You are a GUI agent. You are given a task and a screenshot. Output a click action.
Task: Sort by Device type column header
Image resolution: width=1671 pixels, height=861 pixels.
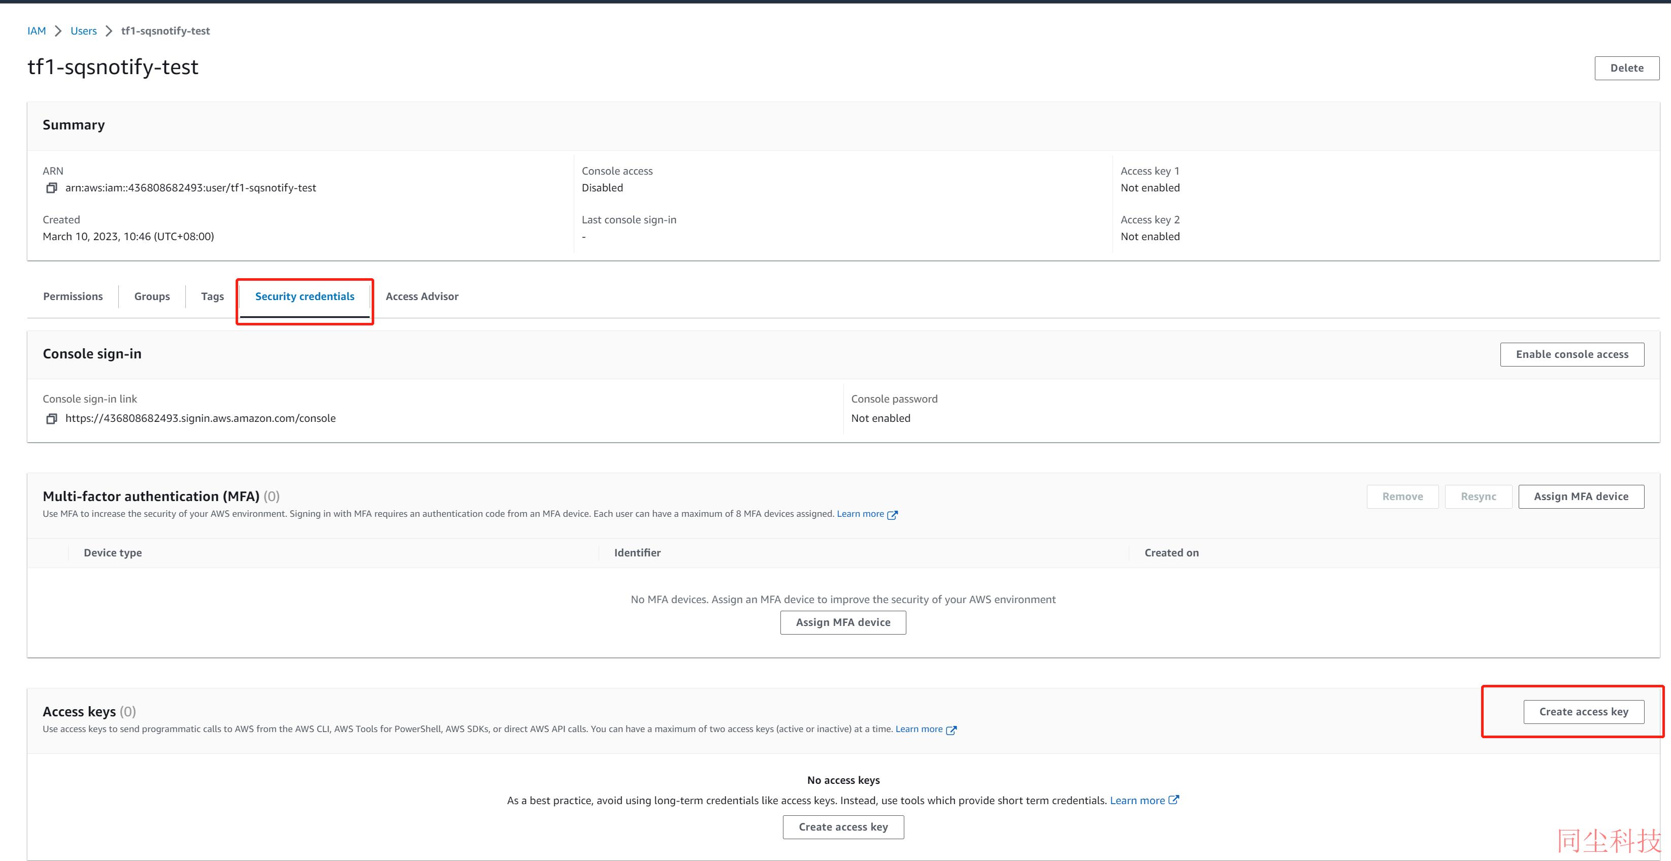[x=113, y=553]
